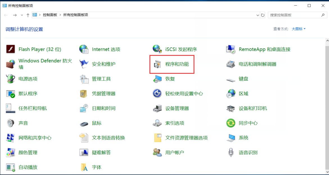Open the 自动播放 icon
Screen dimensions: 329x175
pyautogui.click(x=10, y=167)
